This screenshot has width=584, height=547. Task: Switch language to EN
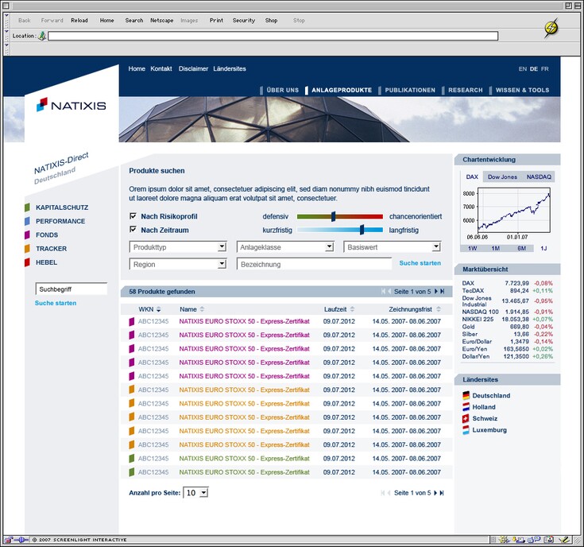tap(523, 69)
